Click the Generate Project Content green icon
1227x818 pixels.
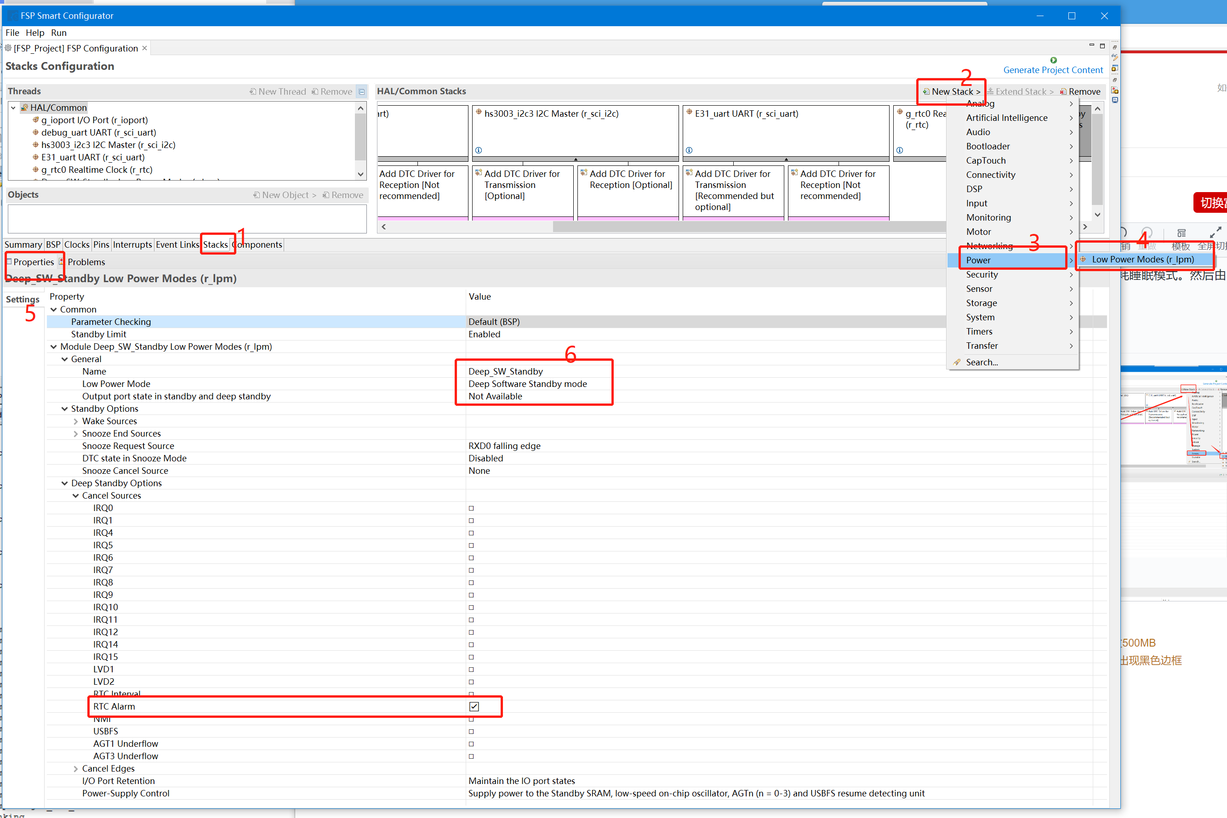[x=1053, y=60]
